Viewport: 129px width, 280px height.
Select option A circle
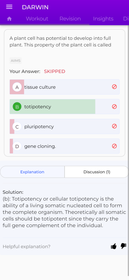click(17, 87)
